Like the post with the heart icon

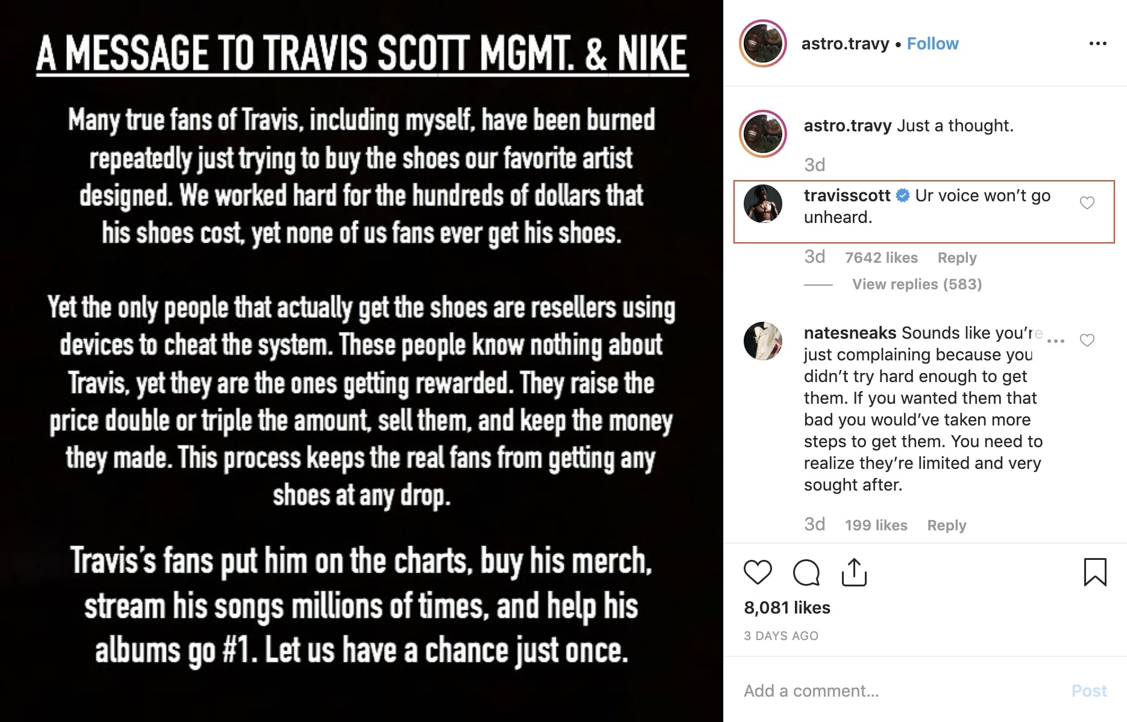click(758, 572)
